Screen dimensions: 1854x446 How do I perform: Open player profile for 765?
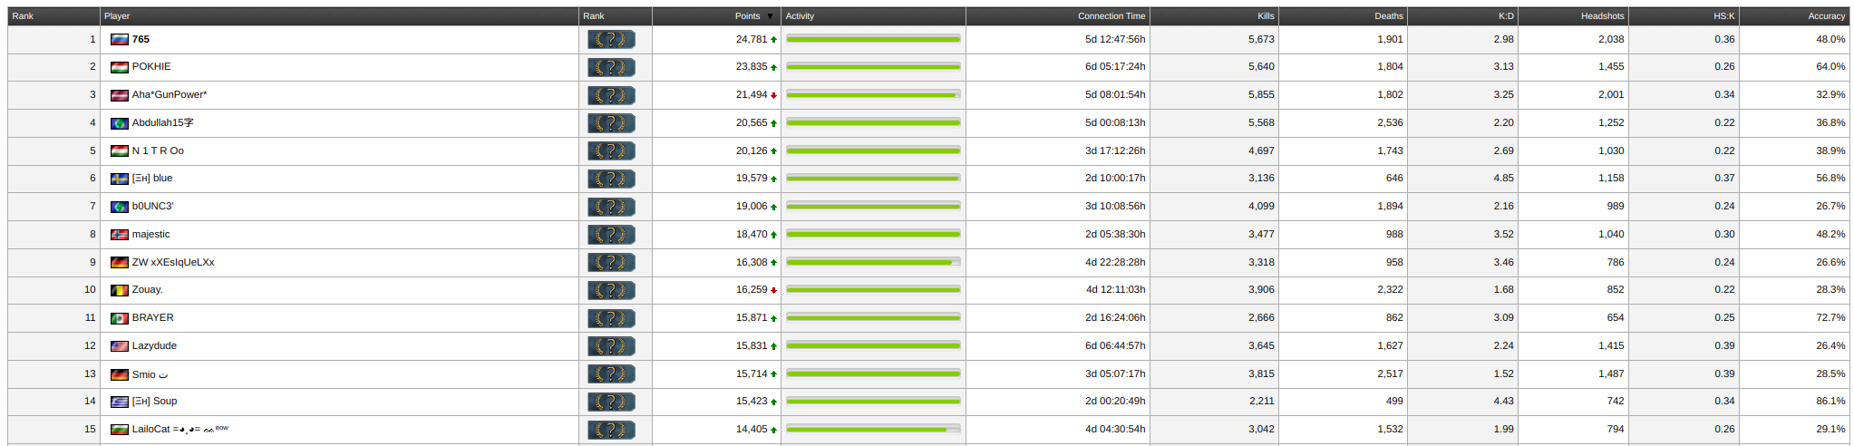(x=141, y=40)
